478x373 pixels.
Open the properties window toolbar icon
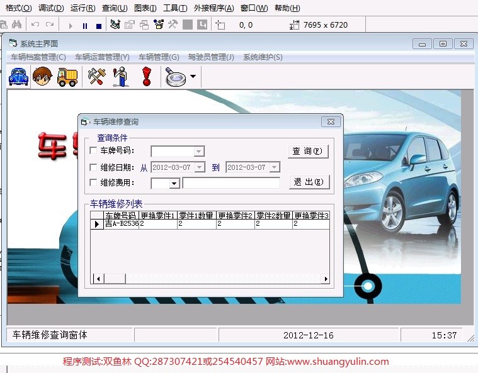click(x=130, y=25)
